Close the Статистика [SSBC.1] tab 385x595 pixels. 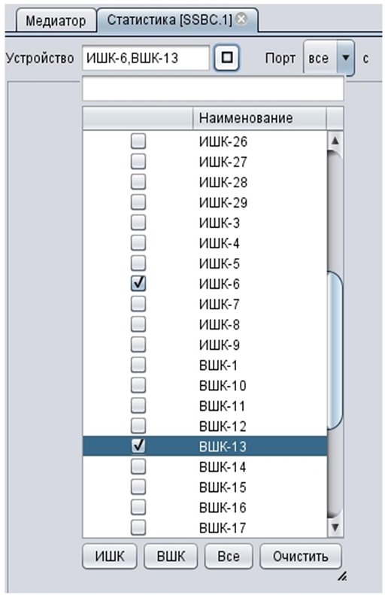click(x=241, y=19)
